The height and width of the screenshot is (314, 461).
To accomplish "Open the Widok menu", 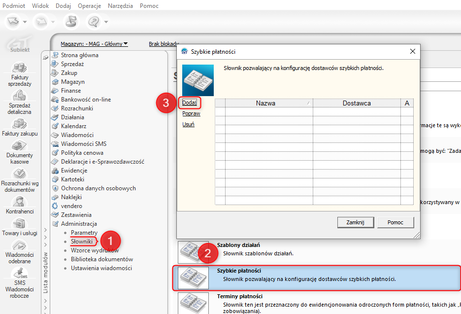I will coord(40,5).
